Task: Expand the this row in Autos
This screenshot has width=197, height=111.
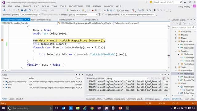Action: pyautogui.click(x=4, y=88)
